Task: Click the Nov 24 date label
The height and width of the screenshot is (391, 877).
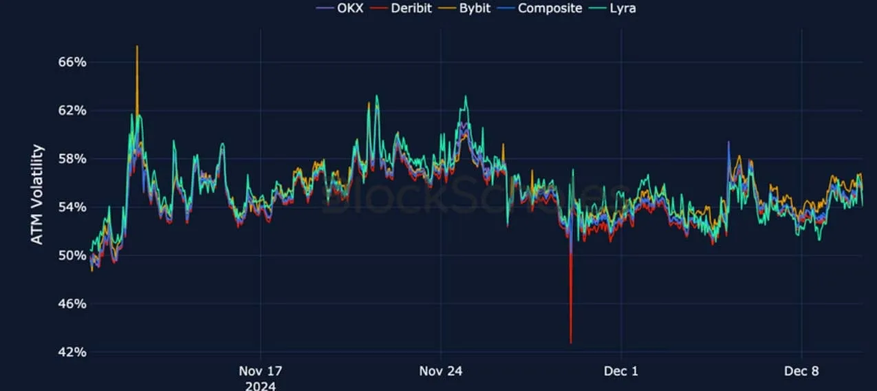Action: pos(441,371)
